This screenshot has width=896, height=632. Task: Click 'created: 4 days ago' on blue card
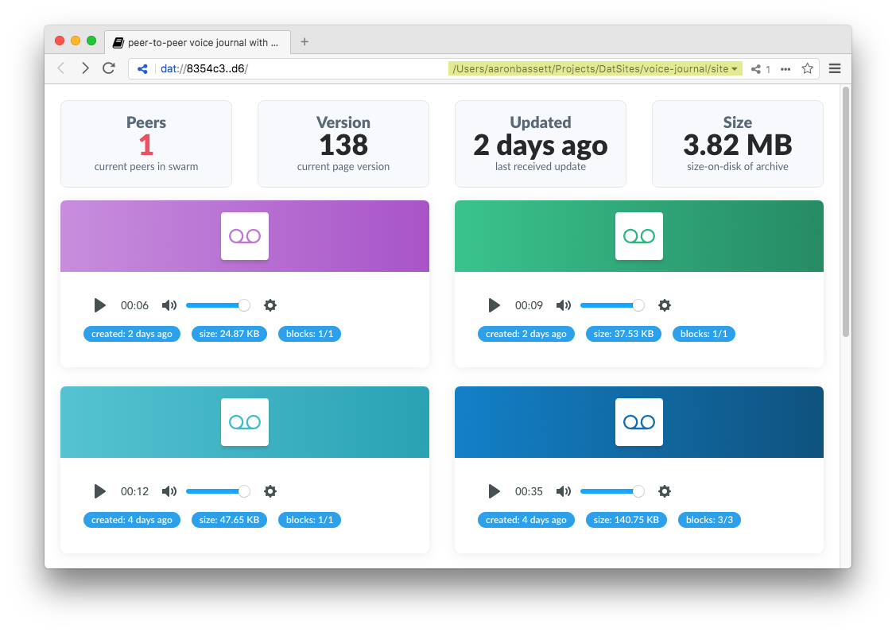click(x=526, y=519)
